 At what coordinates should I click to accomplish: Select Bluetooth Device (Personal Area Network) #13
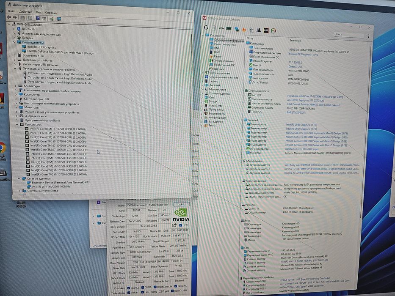tap(61, 183)
